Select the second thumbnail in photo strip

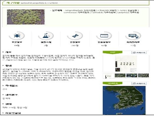click(x=120, y=76)
